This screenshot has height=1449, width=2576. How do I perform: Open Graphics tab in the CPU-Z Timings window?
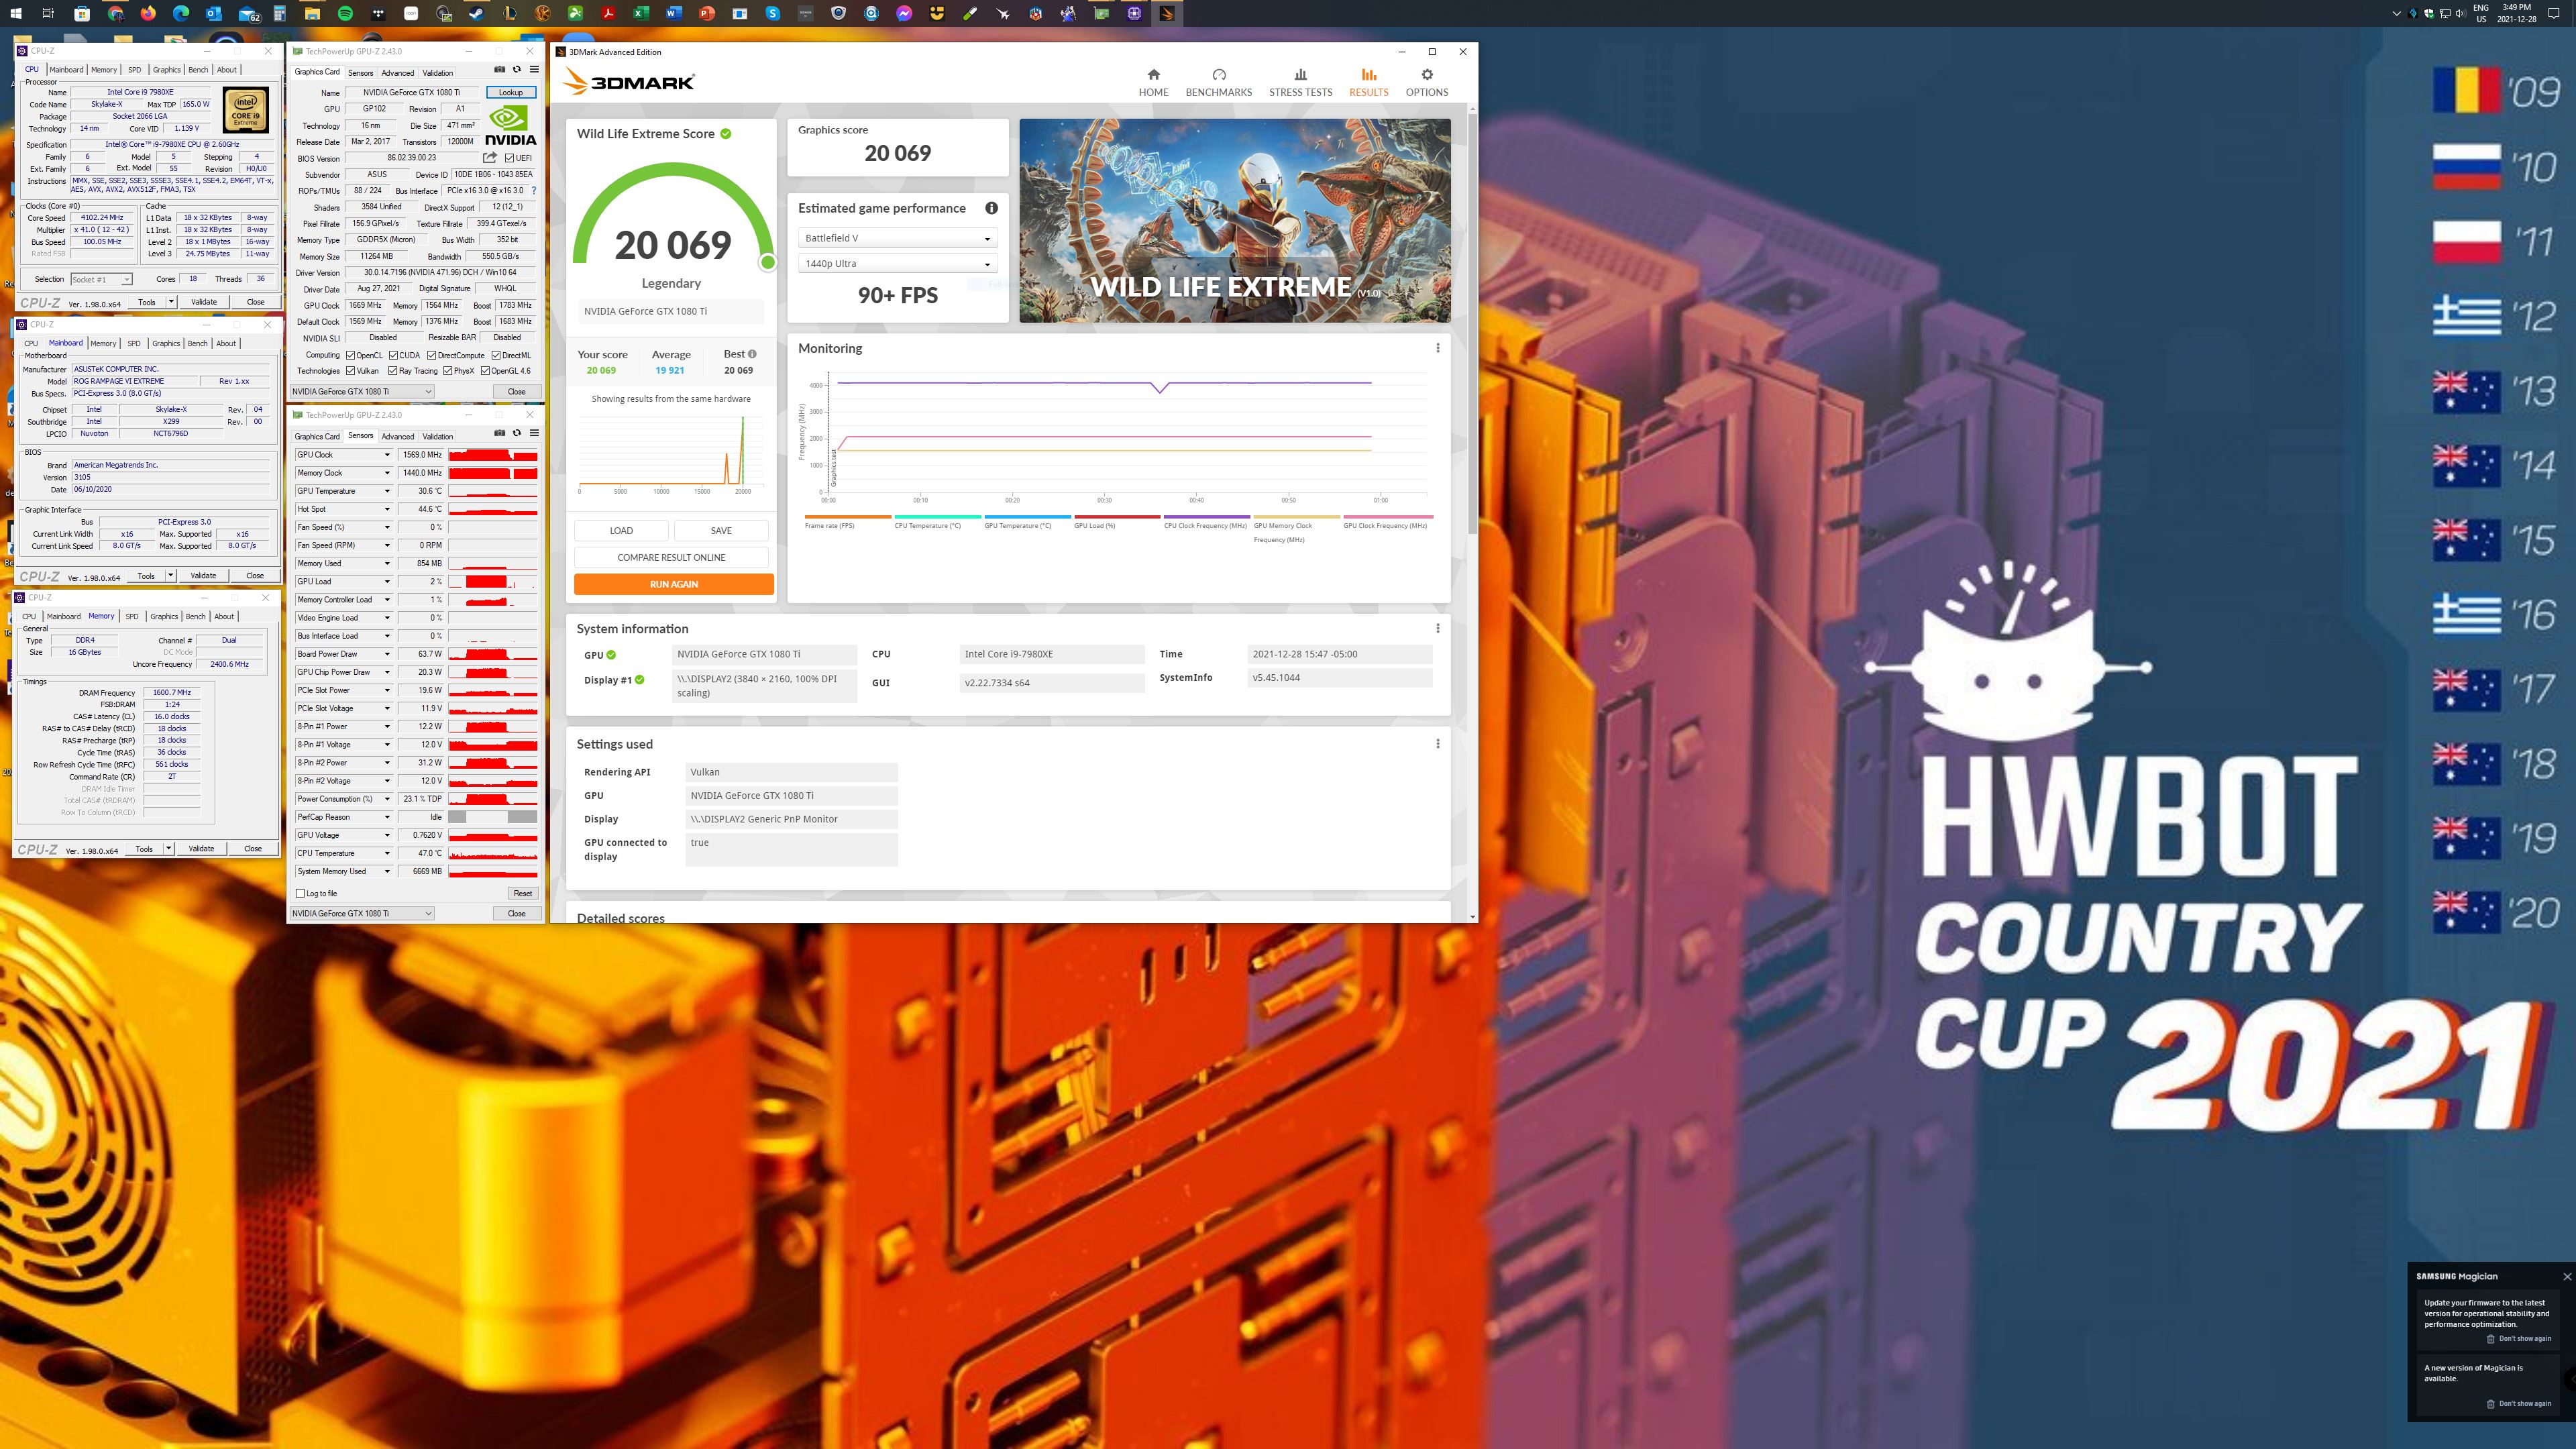164,616
